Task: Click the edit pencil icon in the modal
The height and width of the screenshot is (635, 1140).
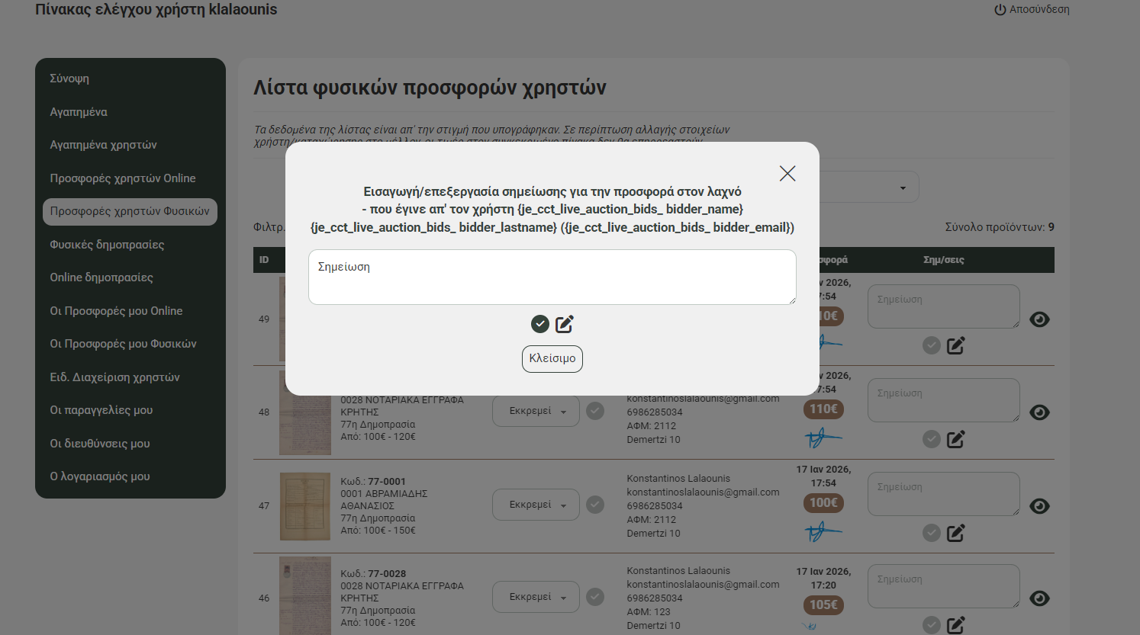Action: pos(565,324)
